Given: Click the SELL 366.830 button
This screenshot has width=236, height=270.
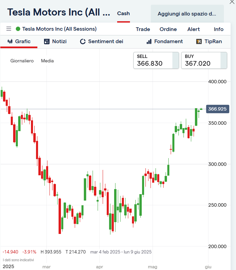Looking at the screenshot, I should (156, 60).
